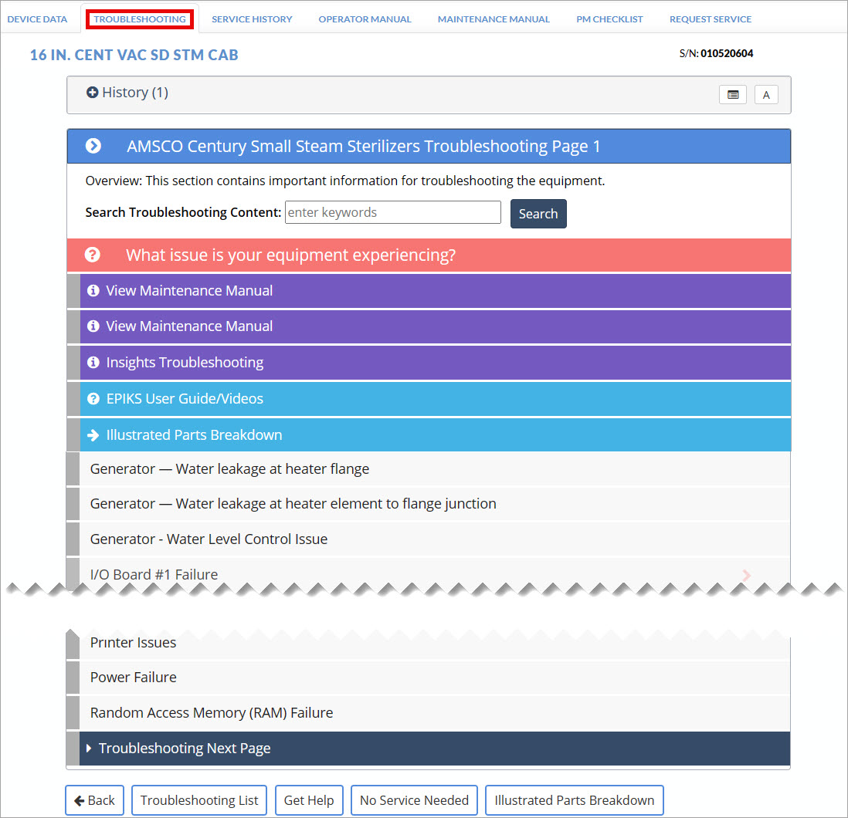Click bottom Illustrated Parts Breakdown button

575,800
